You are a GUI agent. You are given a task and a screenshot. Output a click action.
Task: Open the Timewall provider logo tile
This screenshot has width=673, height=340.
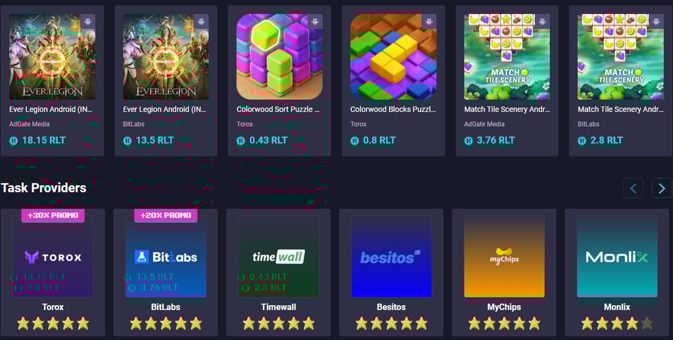tap(279, 256)
